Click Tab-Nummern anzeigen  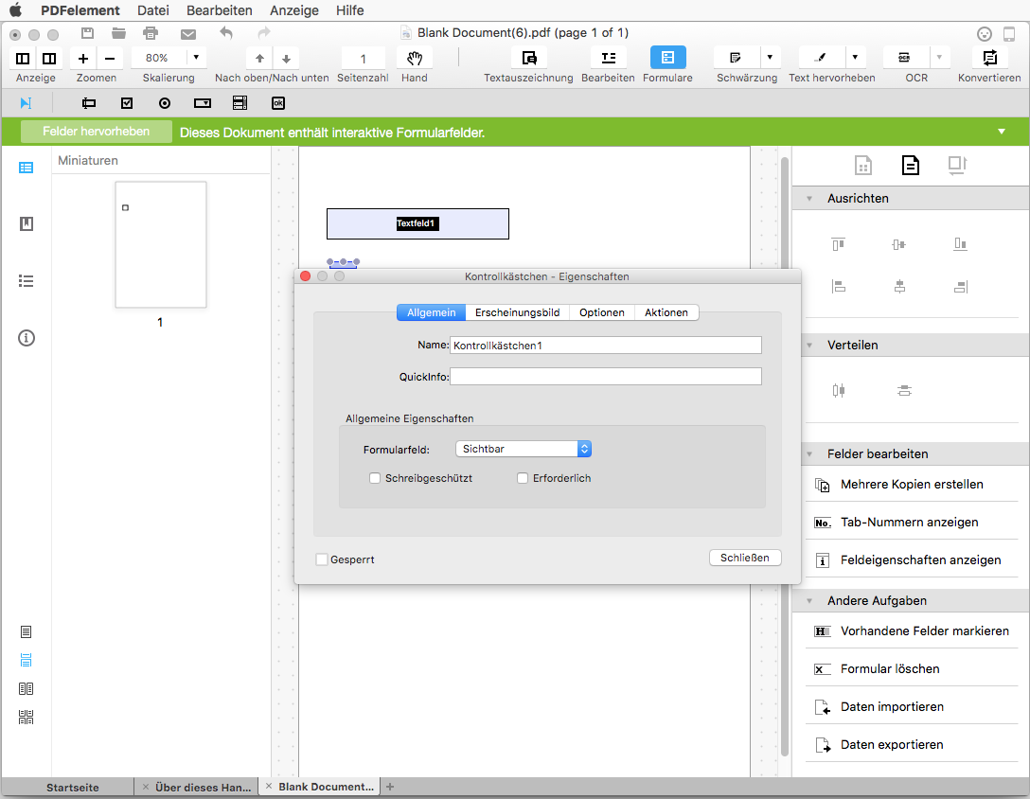pos(912,523)
